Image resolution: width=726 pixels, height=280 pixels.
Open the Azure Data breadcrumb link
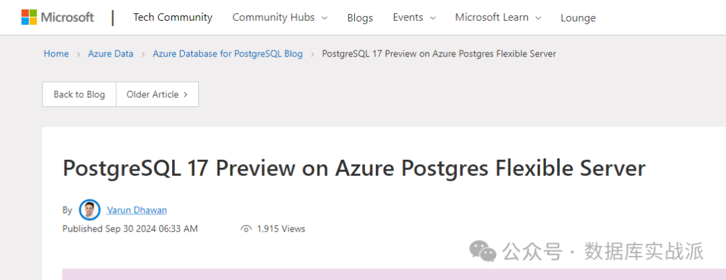click(111, 54)
